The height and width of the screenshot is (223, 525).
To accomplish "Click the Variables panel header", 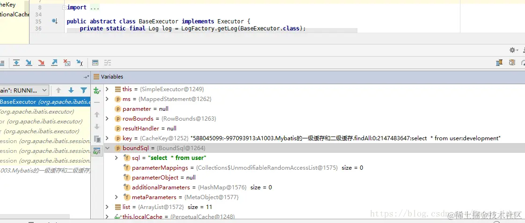I will click(x=308, y=77).
